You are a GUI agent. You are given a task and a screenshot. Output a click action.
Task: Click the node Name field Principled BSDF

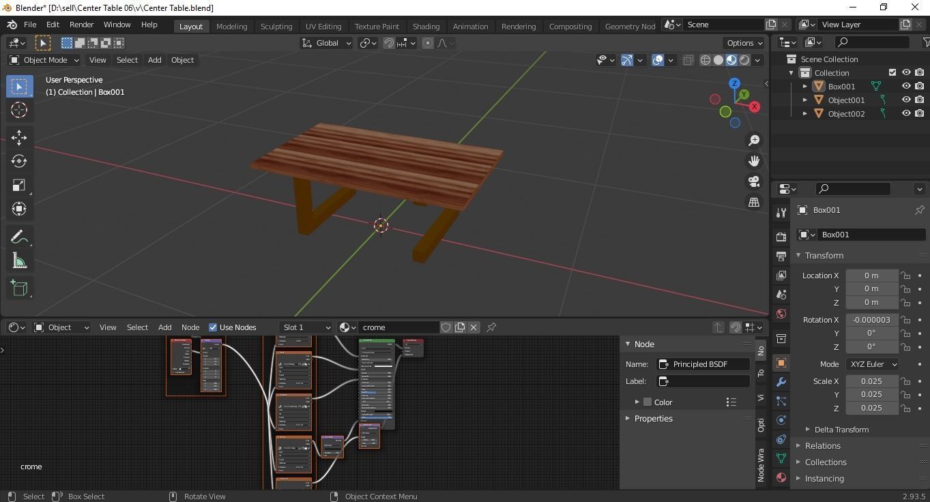point(703,364)
